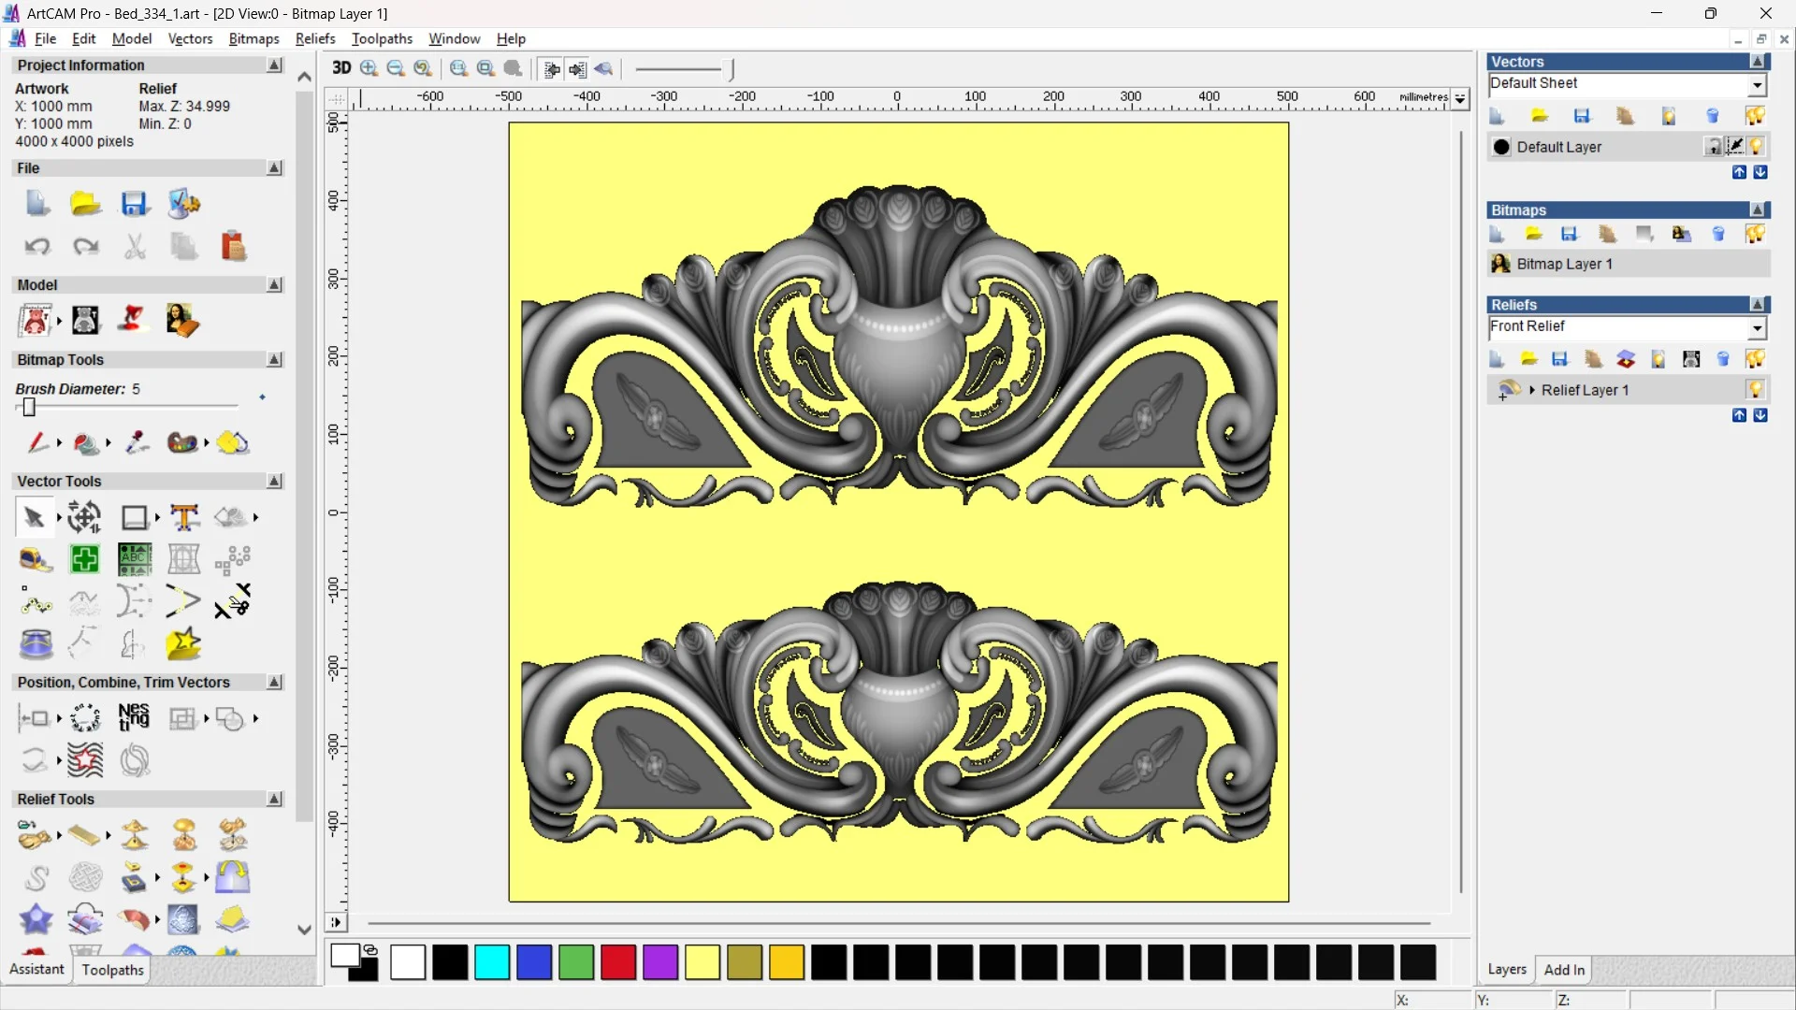Click the Add In tab button

click(x=1564, y=970)
